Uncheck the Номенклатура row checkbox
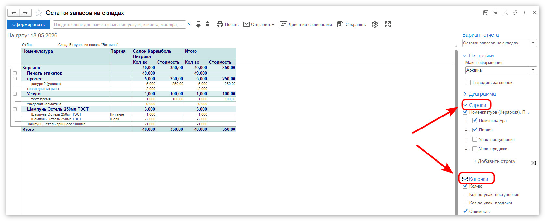 tap(475, 120)
